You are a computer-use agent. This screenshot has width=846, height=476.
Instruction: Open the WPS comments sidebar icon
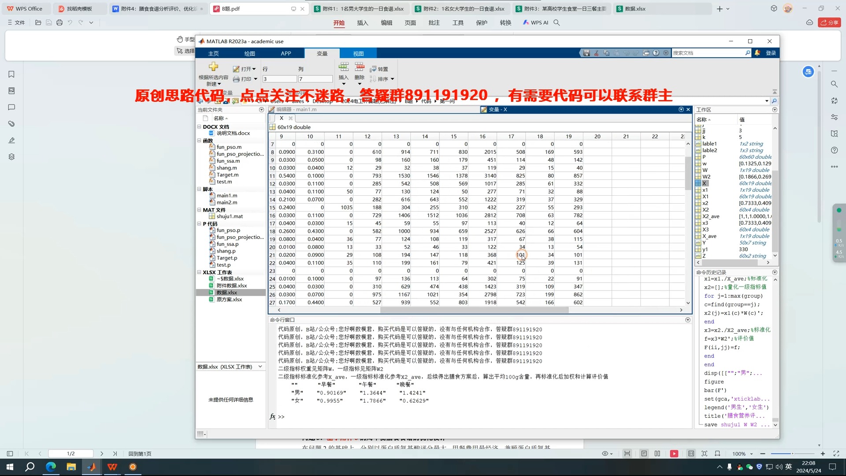pos(11,108)
